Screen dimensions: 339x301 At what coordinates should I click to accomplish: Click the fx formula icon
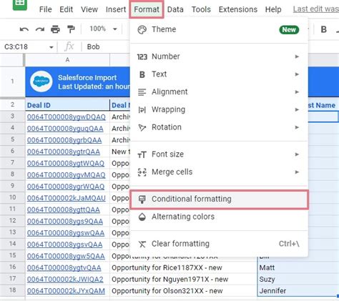pos(69,46)
